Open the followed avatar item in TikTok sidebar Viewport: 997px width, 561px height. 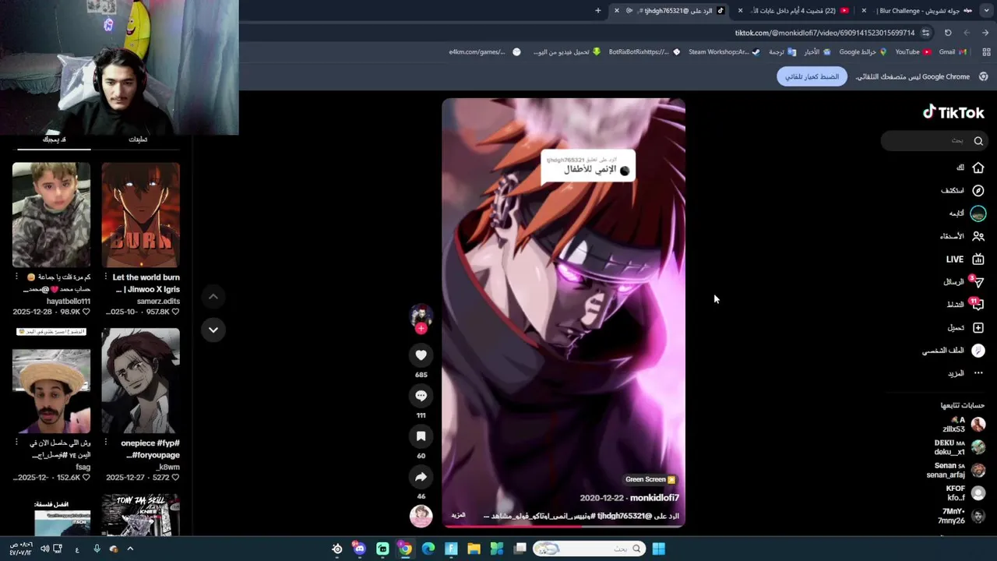pyautogui.click(x=978, y=213)
